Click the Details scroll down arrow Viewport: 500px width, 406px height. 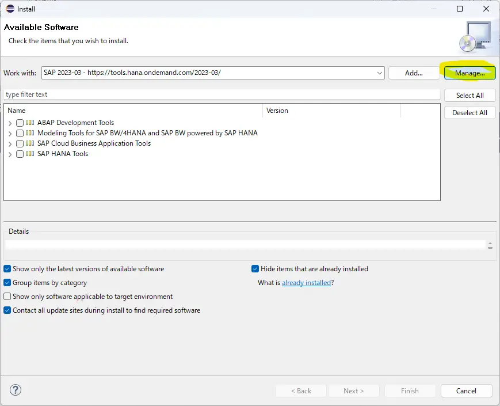pyautogui.click(x=490, y=248)
